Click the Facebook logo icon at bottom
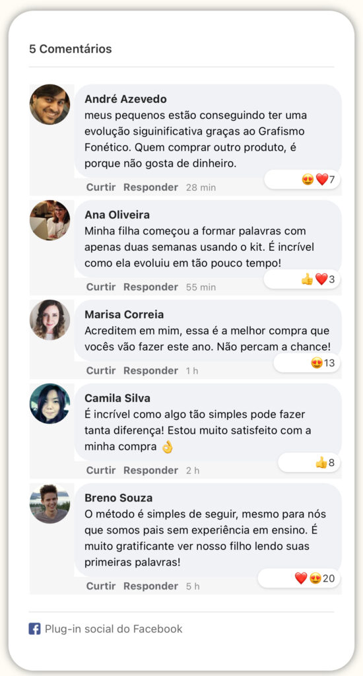 pyautogui.click(x=34, y=628)
